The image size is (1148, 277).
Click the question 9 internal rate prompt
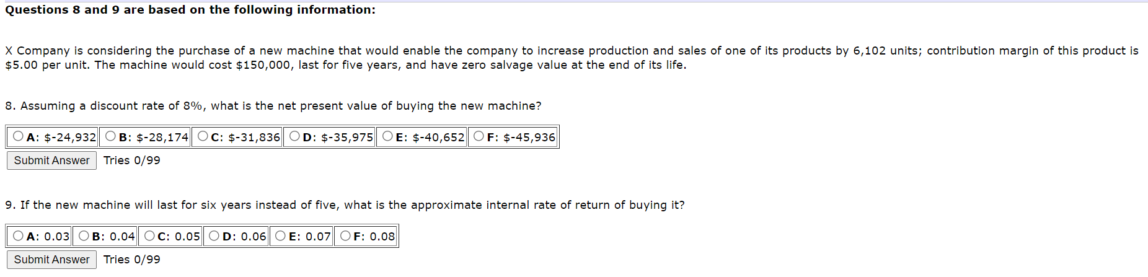[x=345, y=205]
